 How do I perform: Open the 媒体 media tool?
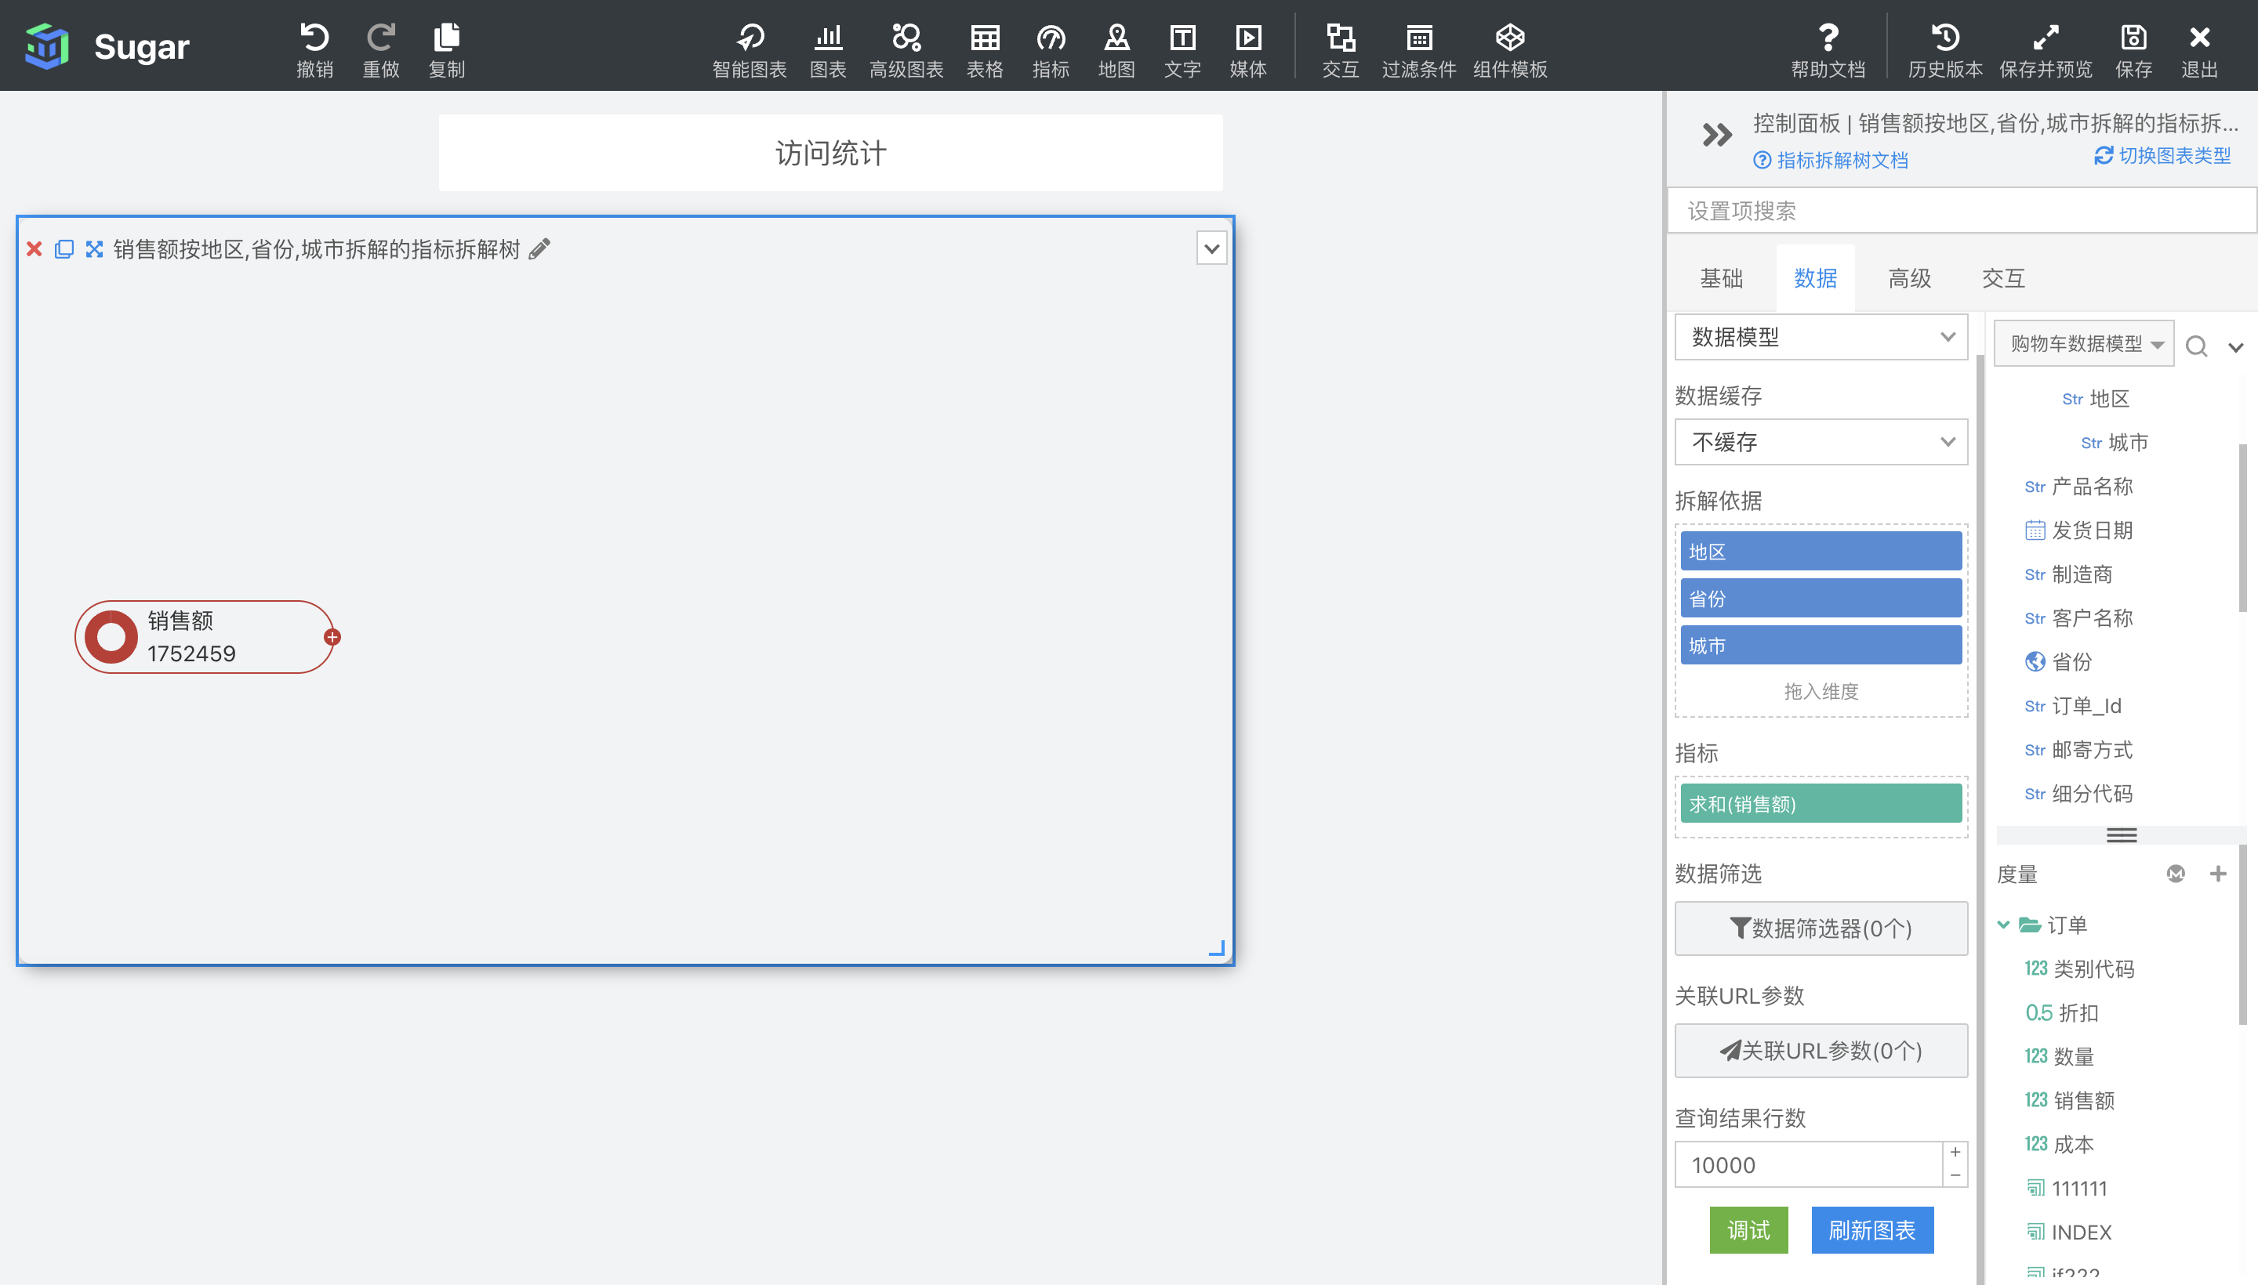(x=1247, y=49)
